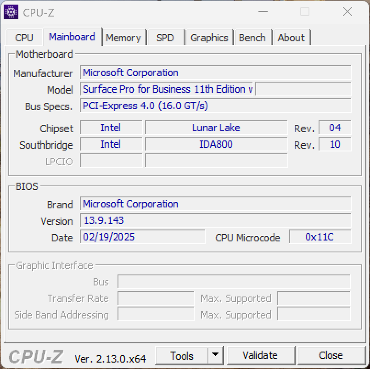This screenshot has height=369, width=370.
Task: Open the Memory tab
Action: click(123, 38)
